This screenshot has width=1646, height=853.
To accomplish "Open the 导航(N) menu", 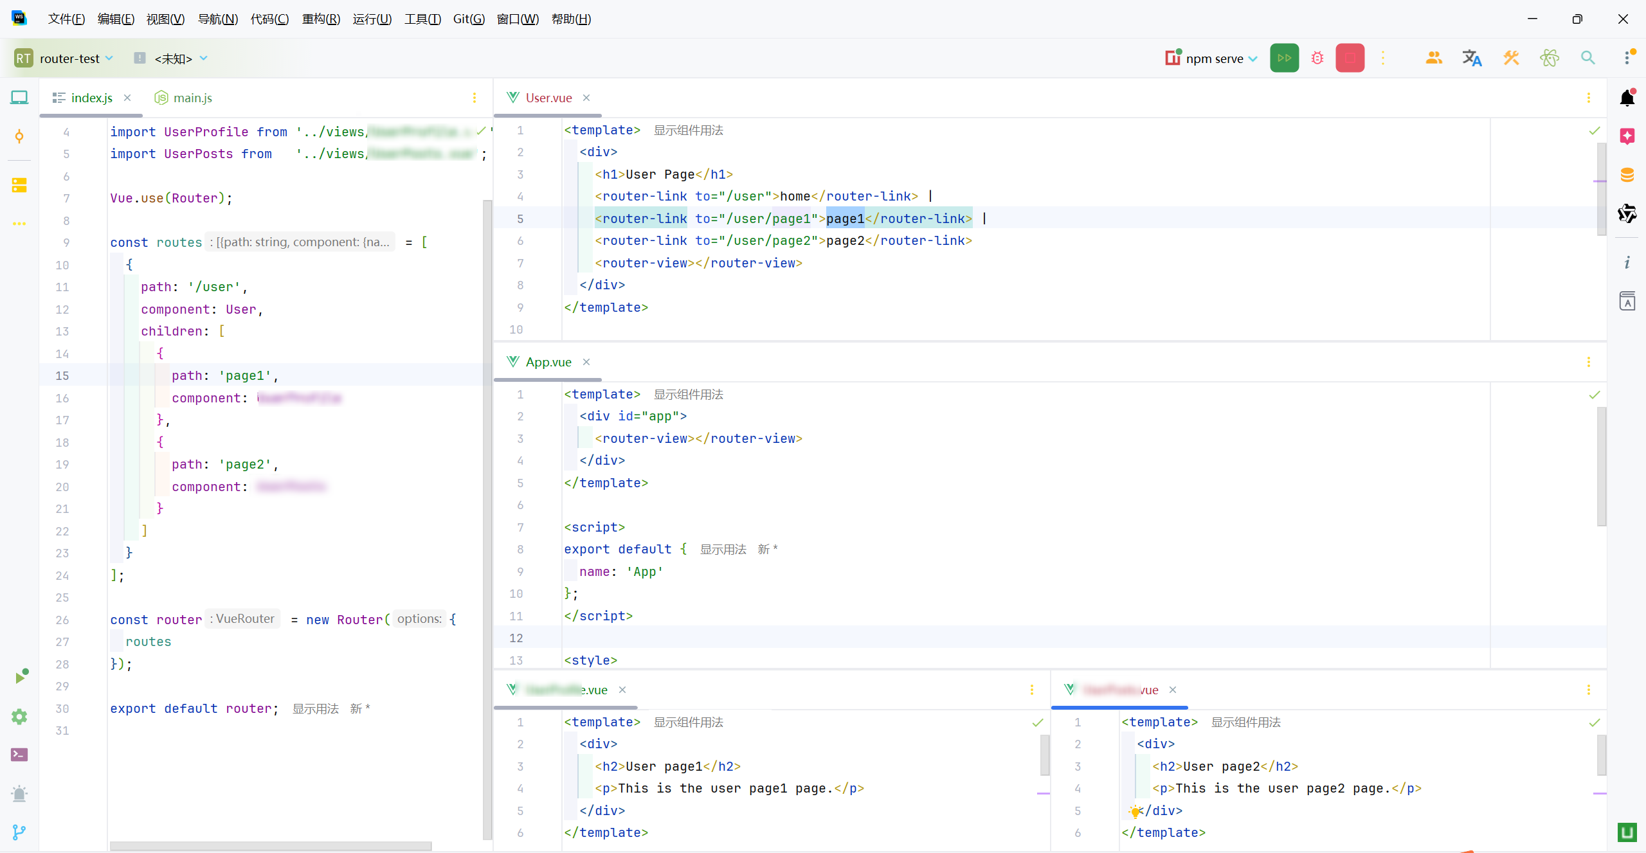I will point(218,19).
